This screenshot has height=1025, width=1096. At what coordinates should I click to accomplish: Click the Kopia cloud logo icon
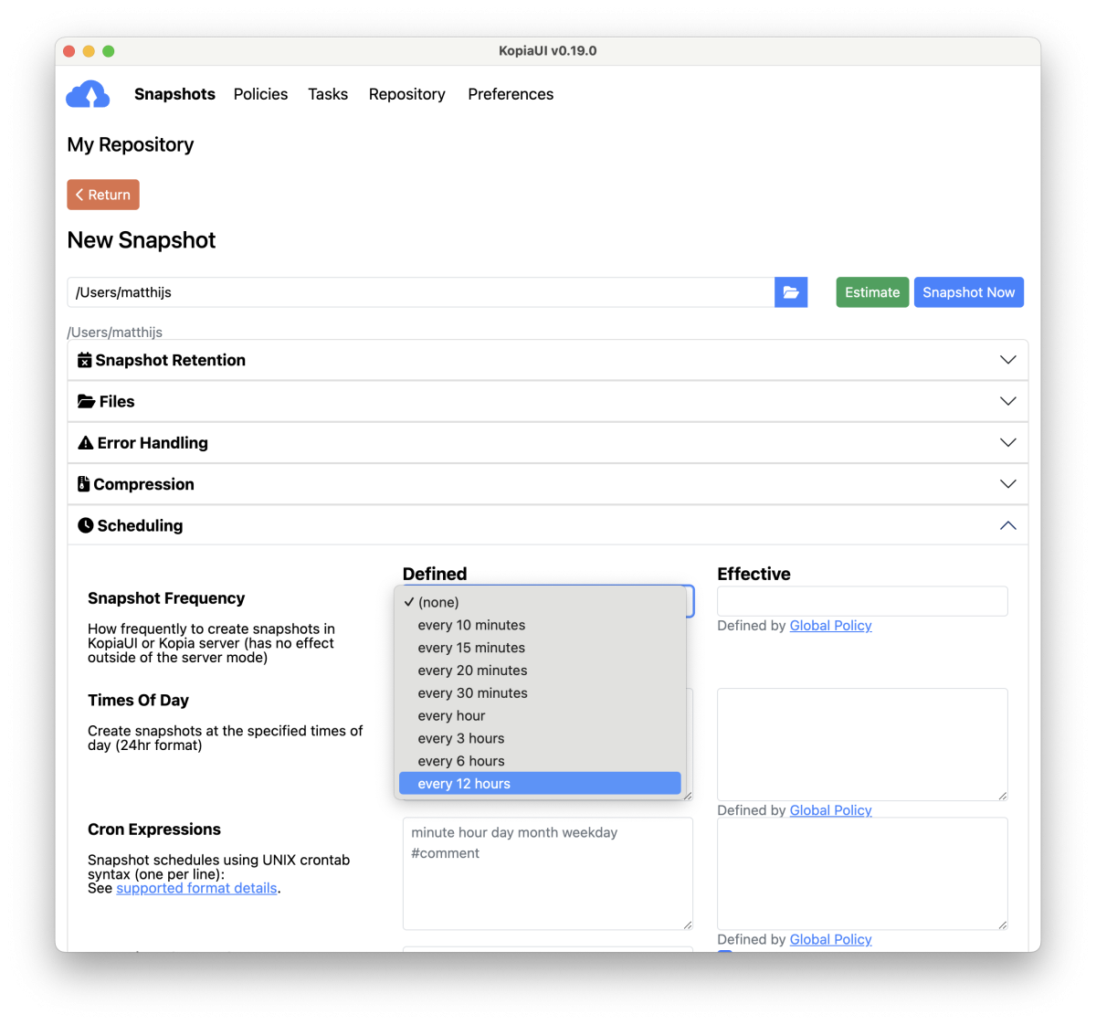point(88,94)
